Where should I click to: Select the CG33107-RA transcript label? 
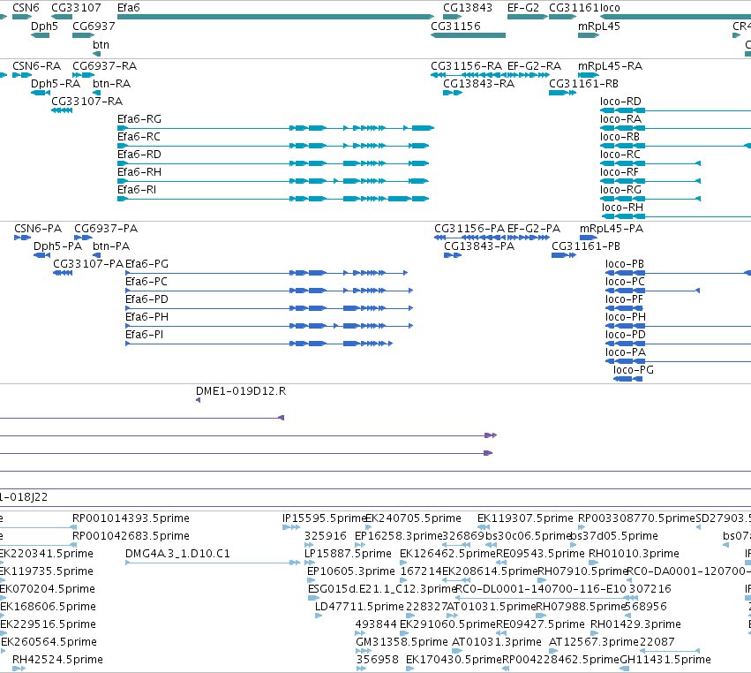pos(87,102)
